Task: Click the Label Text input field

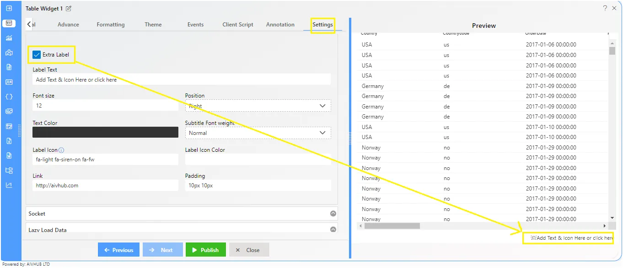Action: (182, 79)
